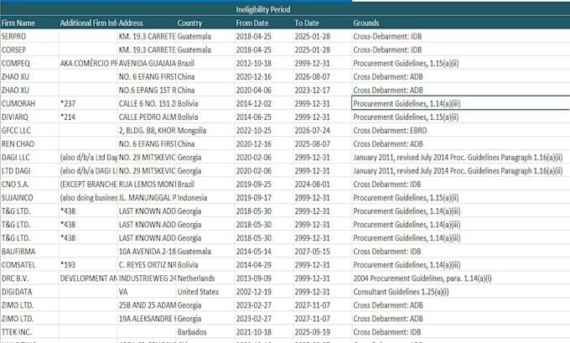Click the LTD DAGI firm cell
The height and width of the screenshot is (343, 570).
coord(29,171)
